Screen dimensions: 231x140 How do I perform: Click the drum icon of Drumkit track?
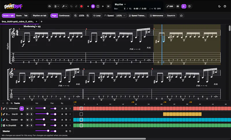click(4, 125)
